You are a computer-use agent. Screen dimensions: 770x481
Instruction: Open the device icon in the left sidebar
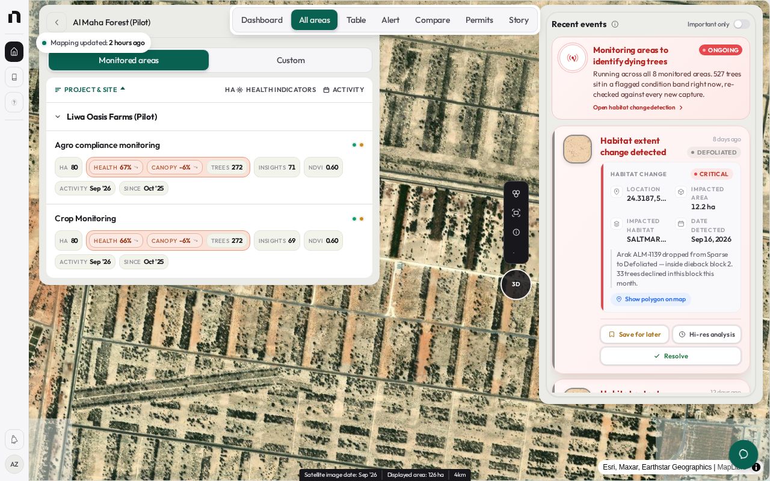click(14, 77)
